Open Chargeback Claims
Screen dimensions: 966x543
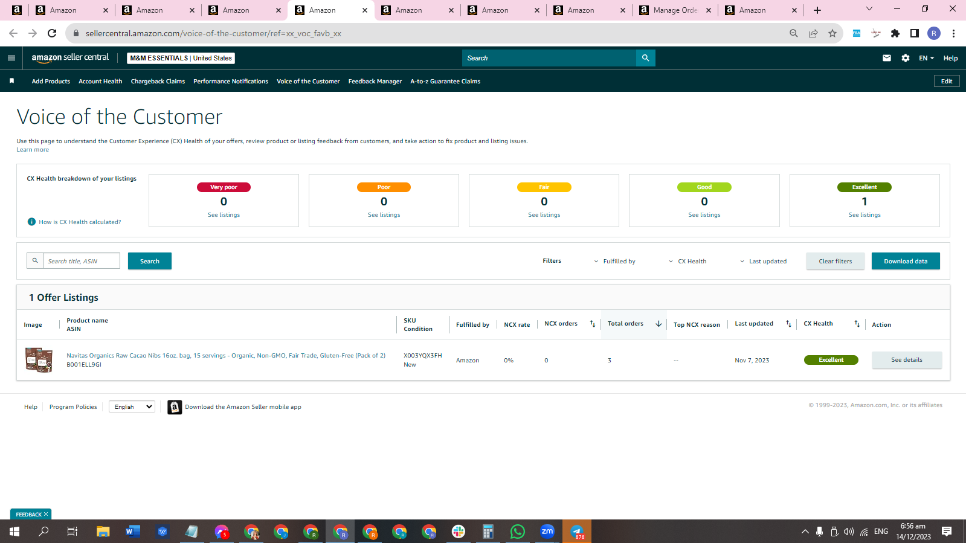pyautogui.click(x=158, y=81)
